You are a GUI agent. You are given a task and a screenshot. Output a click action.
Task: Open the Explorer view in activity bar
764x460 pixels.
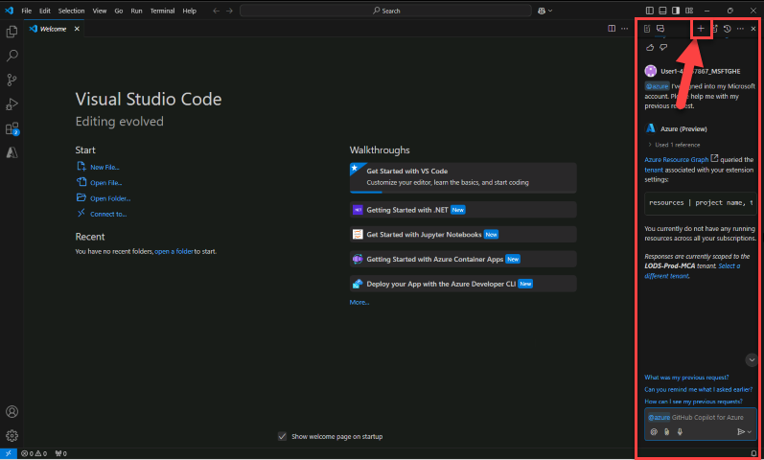12,33
